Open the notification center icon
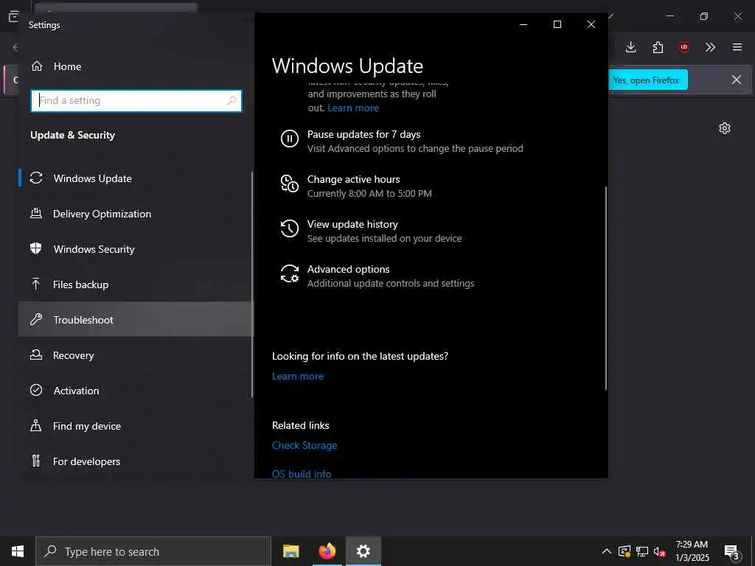755x566 pixels. 731,552
